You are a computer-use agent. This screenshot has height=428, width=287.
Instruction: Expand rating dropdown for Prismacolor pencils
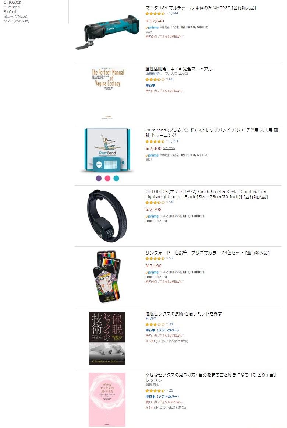(167, 258)
